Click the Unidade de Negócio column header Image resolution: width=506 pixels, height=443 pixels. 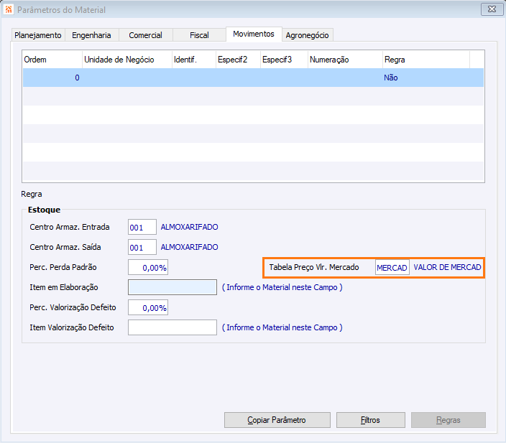[x=126, y=60]
